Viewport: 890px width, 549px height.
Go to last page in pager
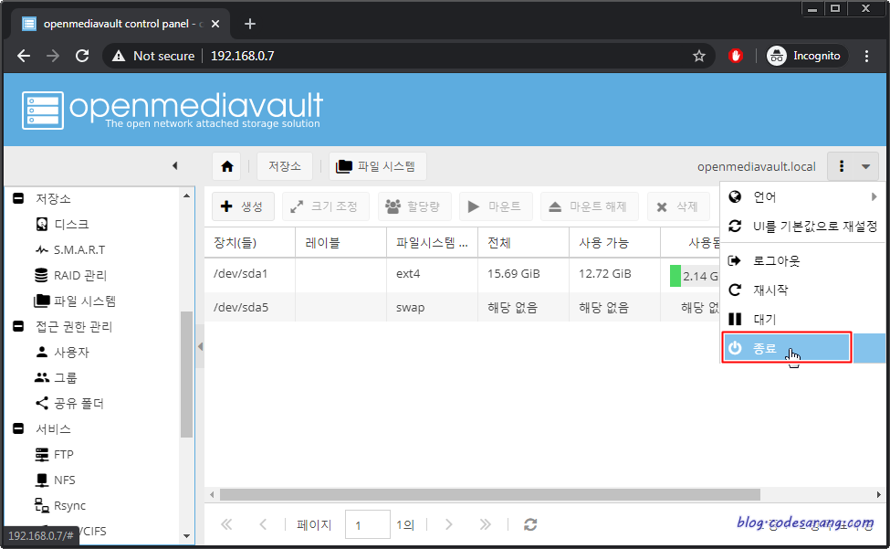[x=485, y=524]
